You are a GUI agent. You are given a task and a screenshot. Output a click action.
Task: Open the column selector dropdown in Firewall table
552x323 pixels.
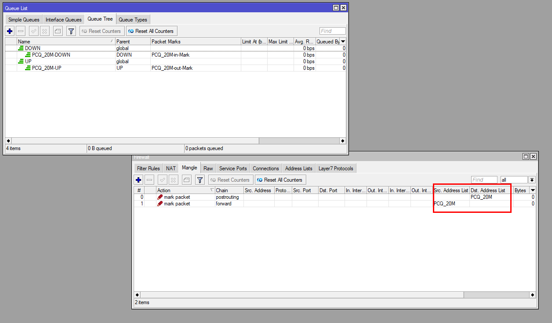(x=533, y=190)
